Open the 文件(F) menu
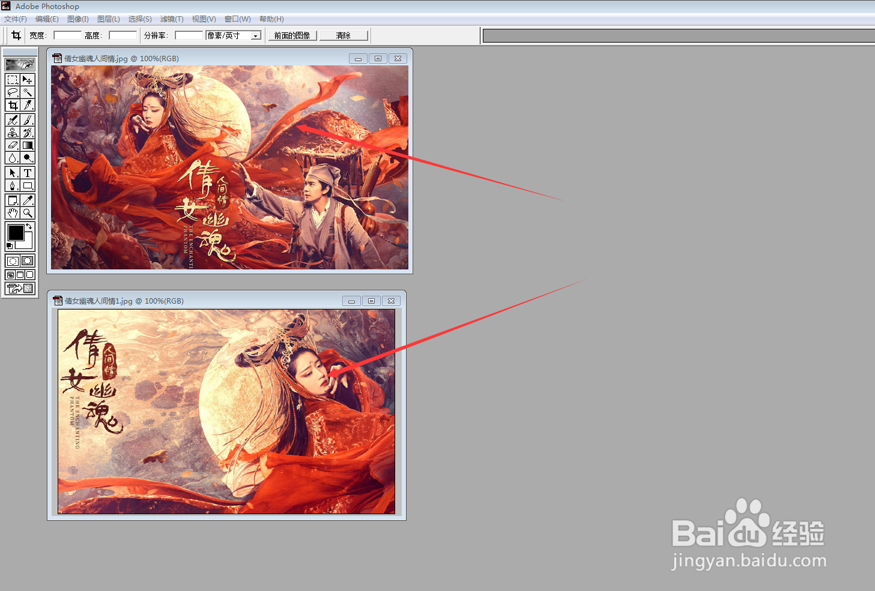Viewport: 875px width, 591px height. 16,19
